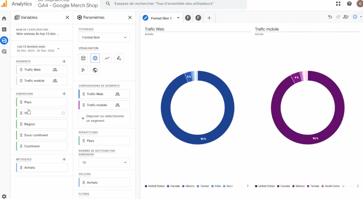The height and width of the screenshot is (199, 363).
Task: Add a new segment with plus icon
Action: pyautogui.click(x=64, y=61)
